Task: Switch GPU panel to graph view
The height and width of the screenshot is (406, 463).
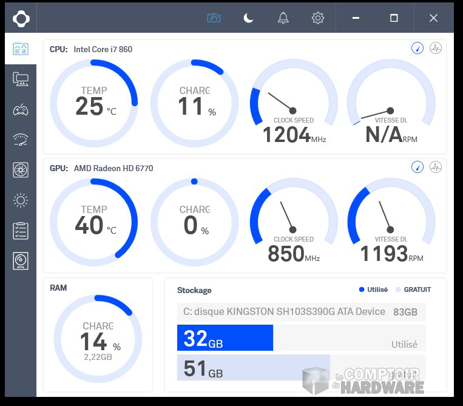Action: 435,167
